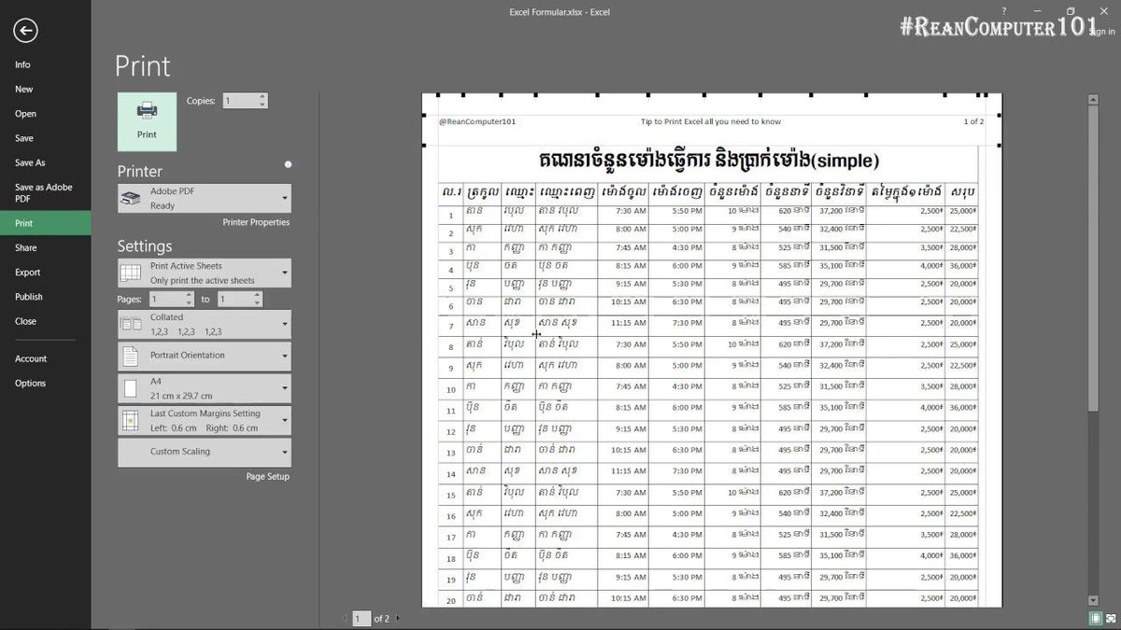The width and height of the screenshot is (1121, 630).
Task: Select Export in the sidebar
Action: tap(28, 272)
